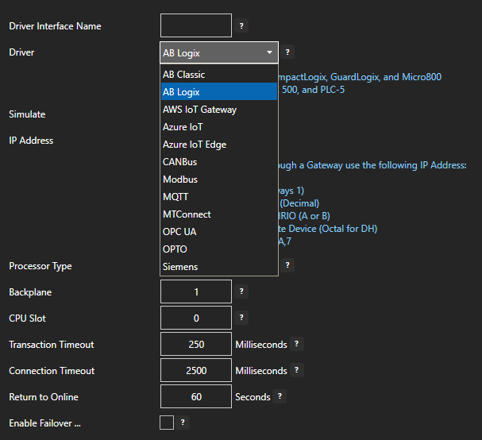Click help icon for Connection Timeout
The height and width of the screenshot is (440, 482).
(x=296, y=370)
